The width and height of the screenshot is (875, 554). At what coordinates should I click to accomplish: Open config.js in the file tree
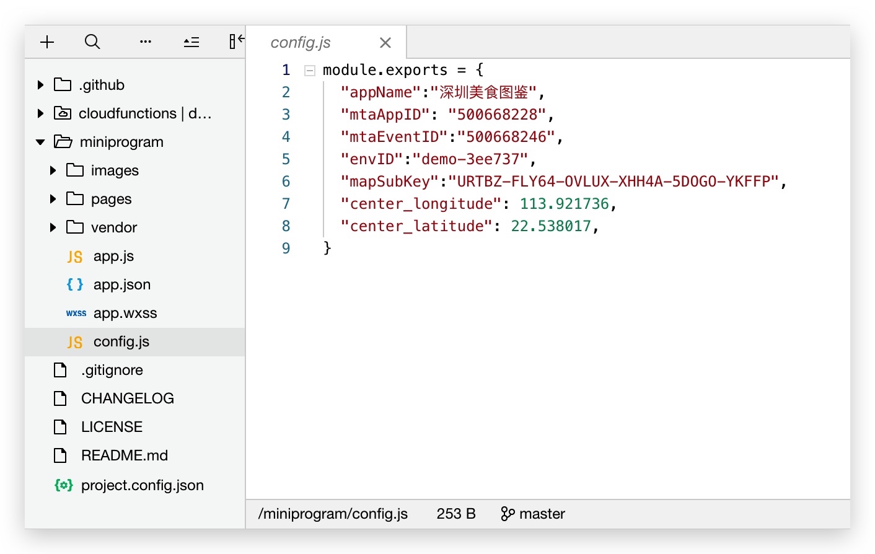(121, 341)
